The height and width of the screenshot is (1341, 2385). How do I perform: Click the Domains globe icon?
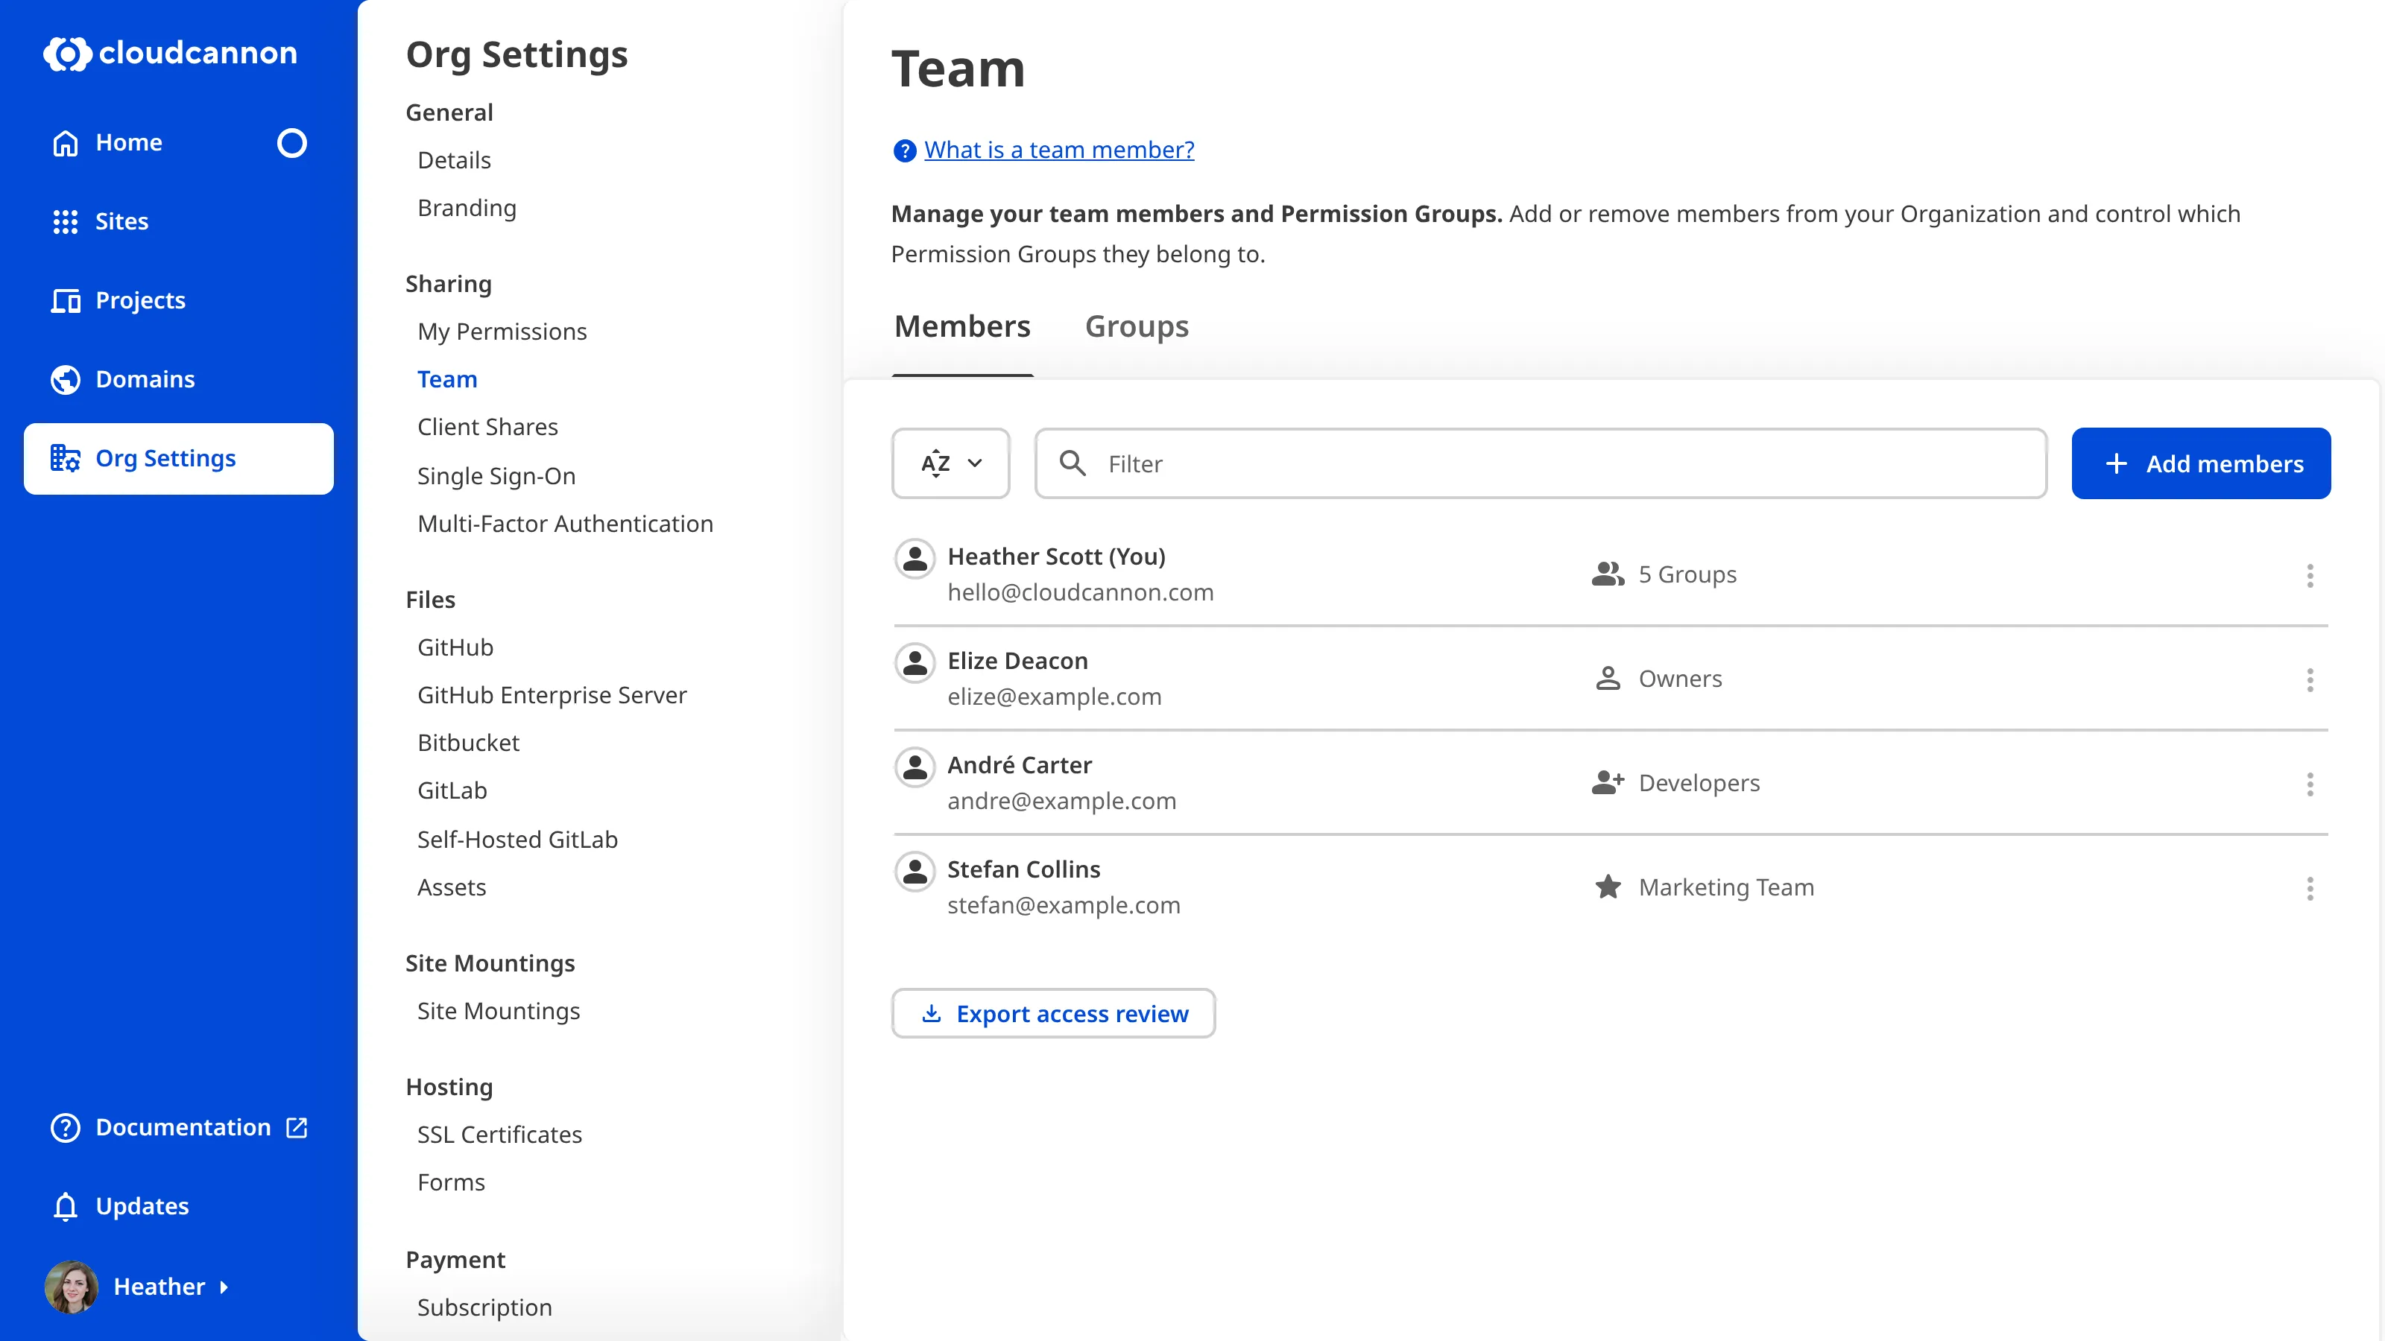[65, 379]
